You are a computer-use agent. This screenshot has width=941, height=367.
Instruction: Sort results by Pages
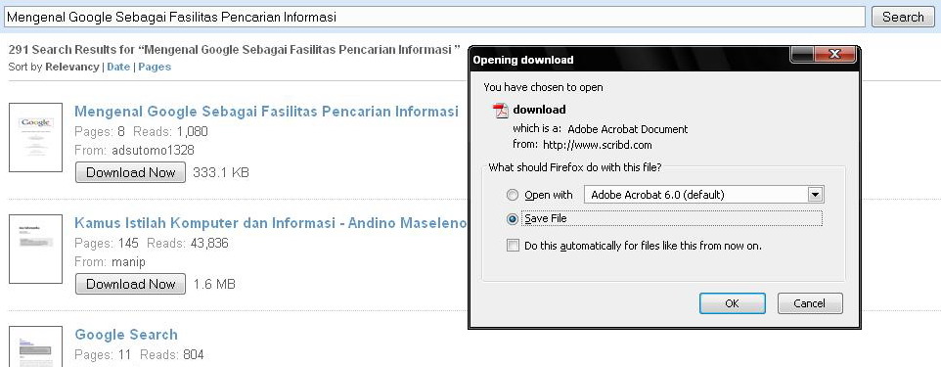tap(155, 67)
